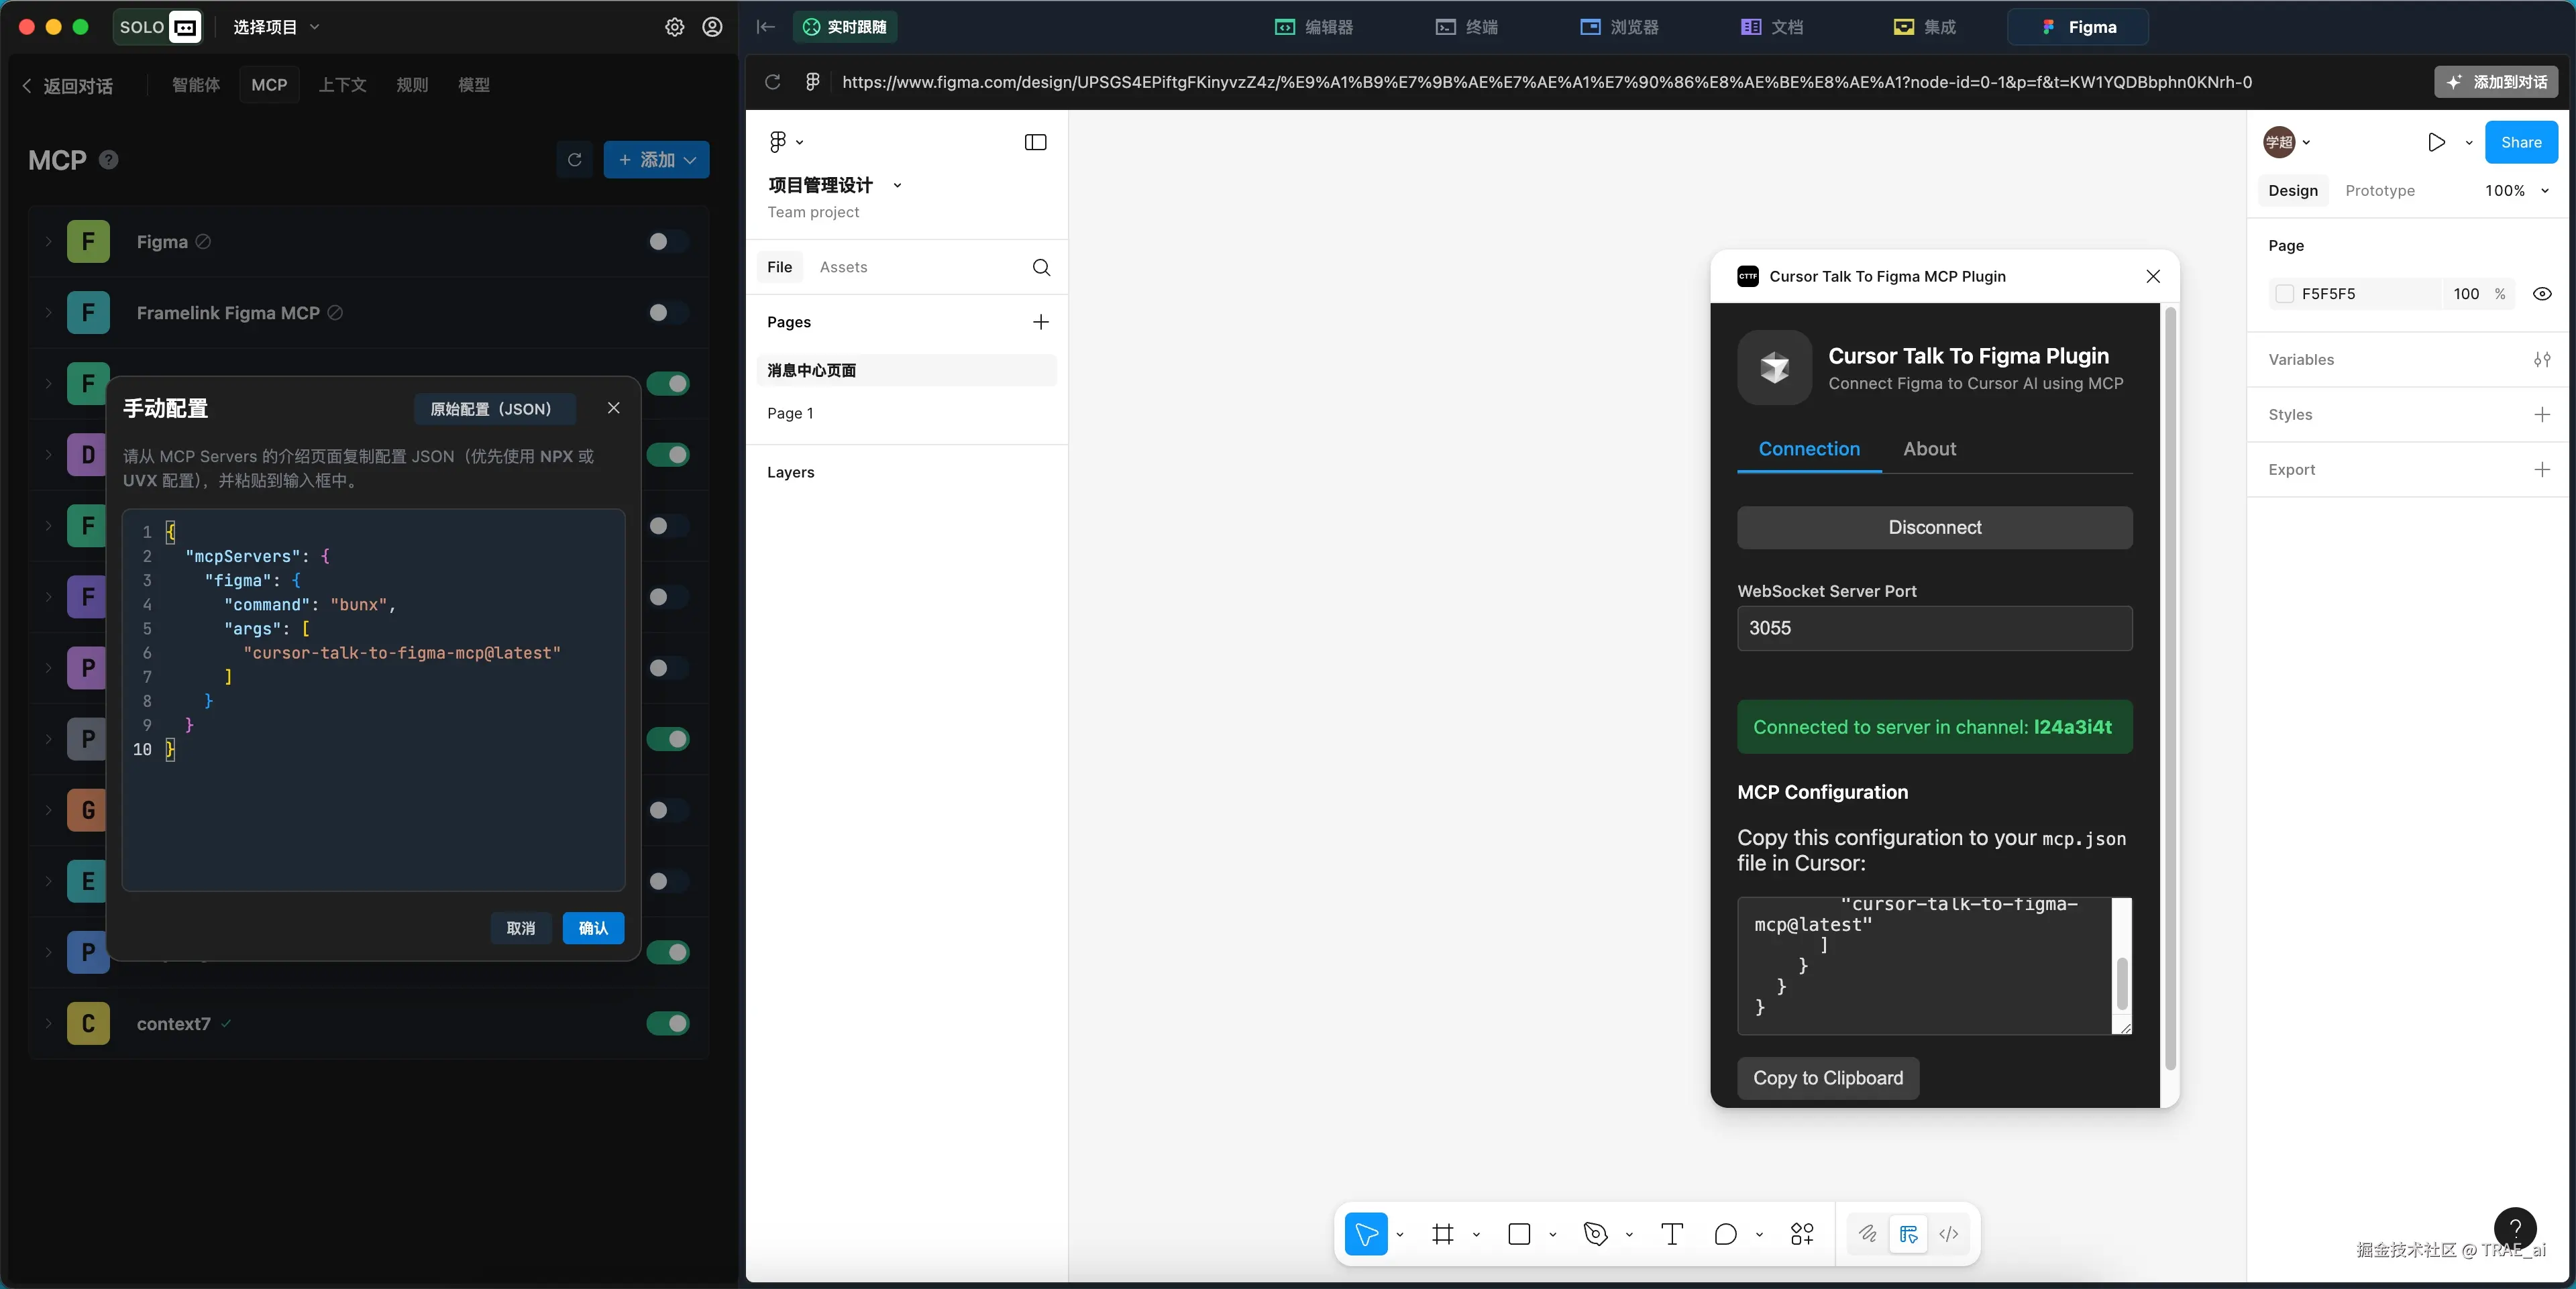
Task: Disable the context7 MCP server toggle
Action: pyautogui.click(x=667, y=1023)
